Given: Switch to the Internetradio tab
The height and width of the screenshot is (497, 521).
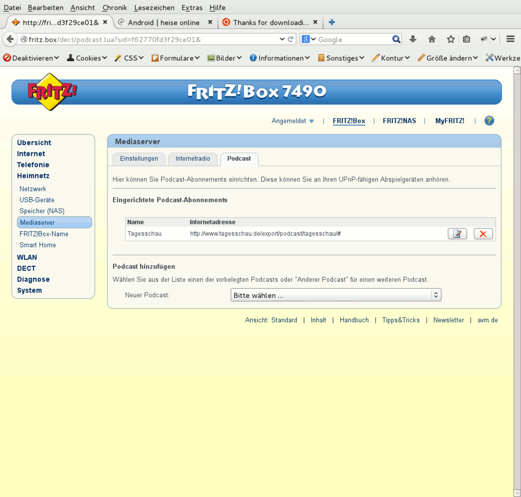Looking at the screenshot, I should point(193,159).
